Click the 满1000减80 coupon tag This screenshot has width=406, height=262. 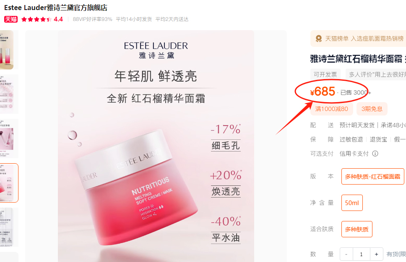(331, 109)
